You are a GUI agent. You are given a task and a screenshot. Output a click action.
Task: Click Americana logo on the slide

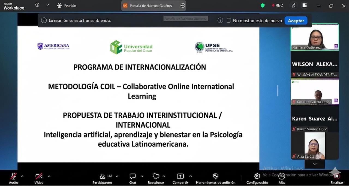tap(53, 46)
